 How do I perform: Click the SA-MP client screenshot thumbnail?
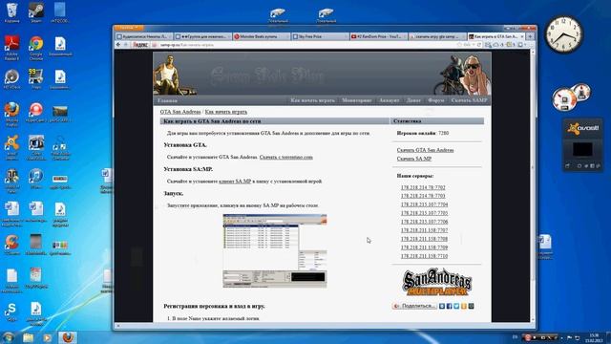[x=275, y=250]
